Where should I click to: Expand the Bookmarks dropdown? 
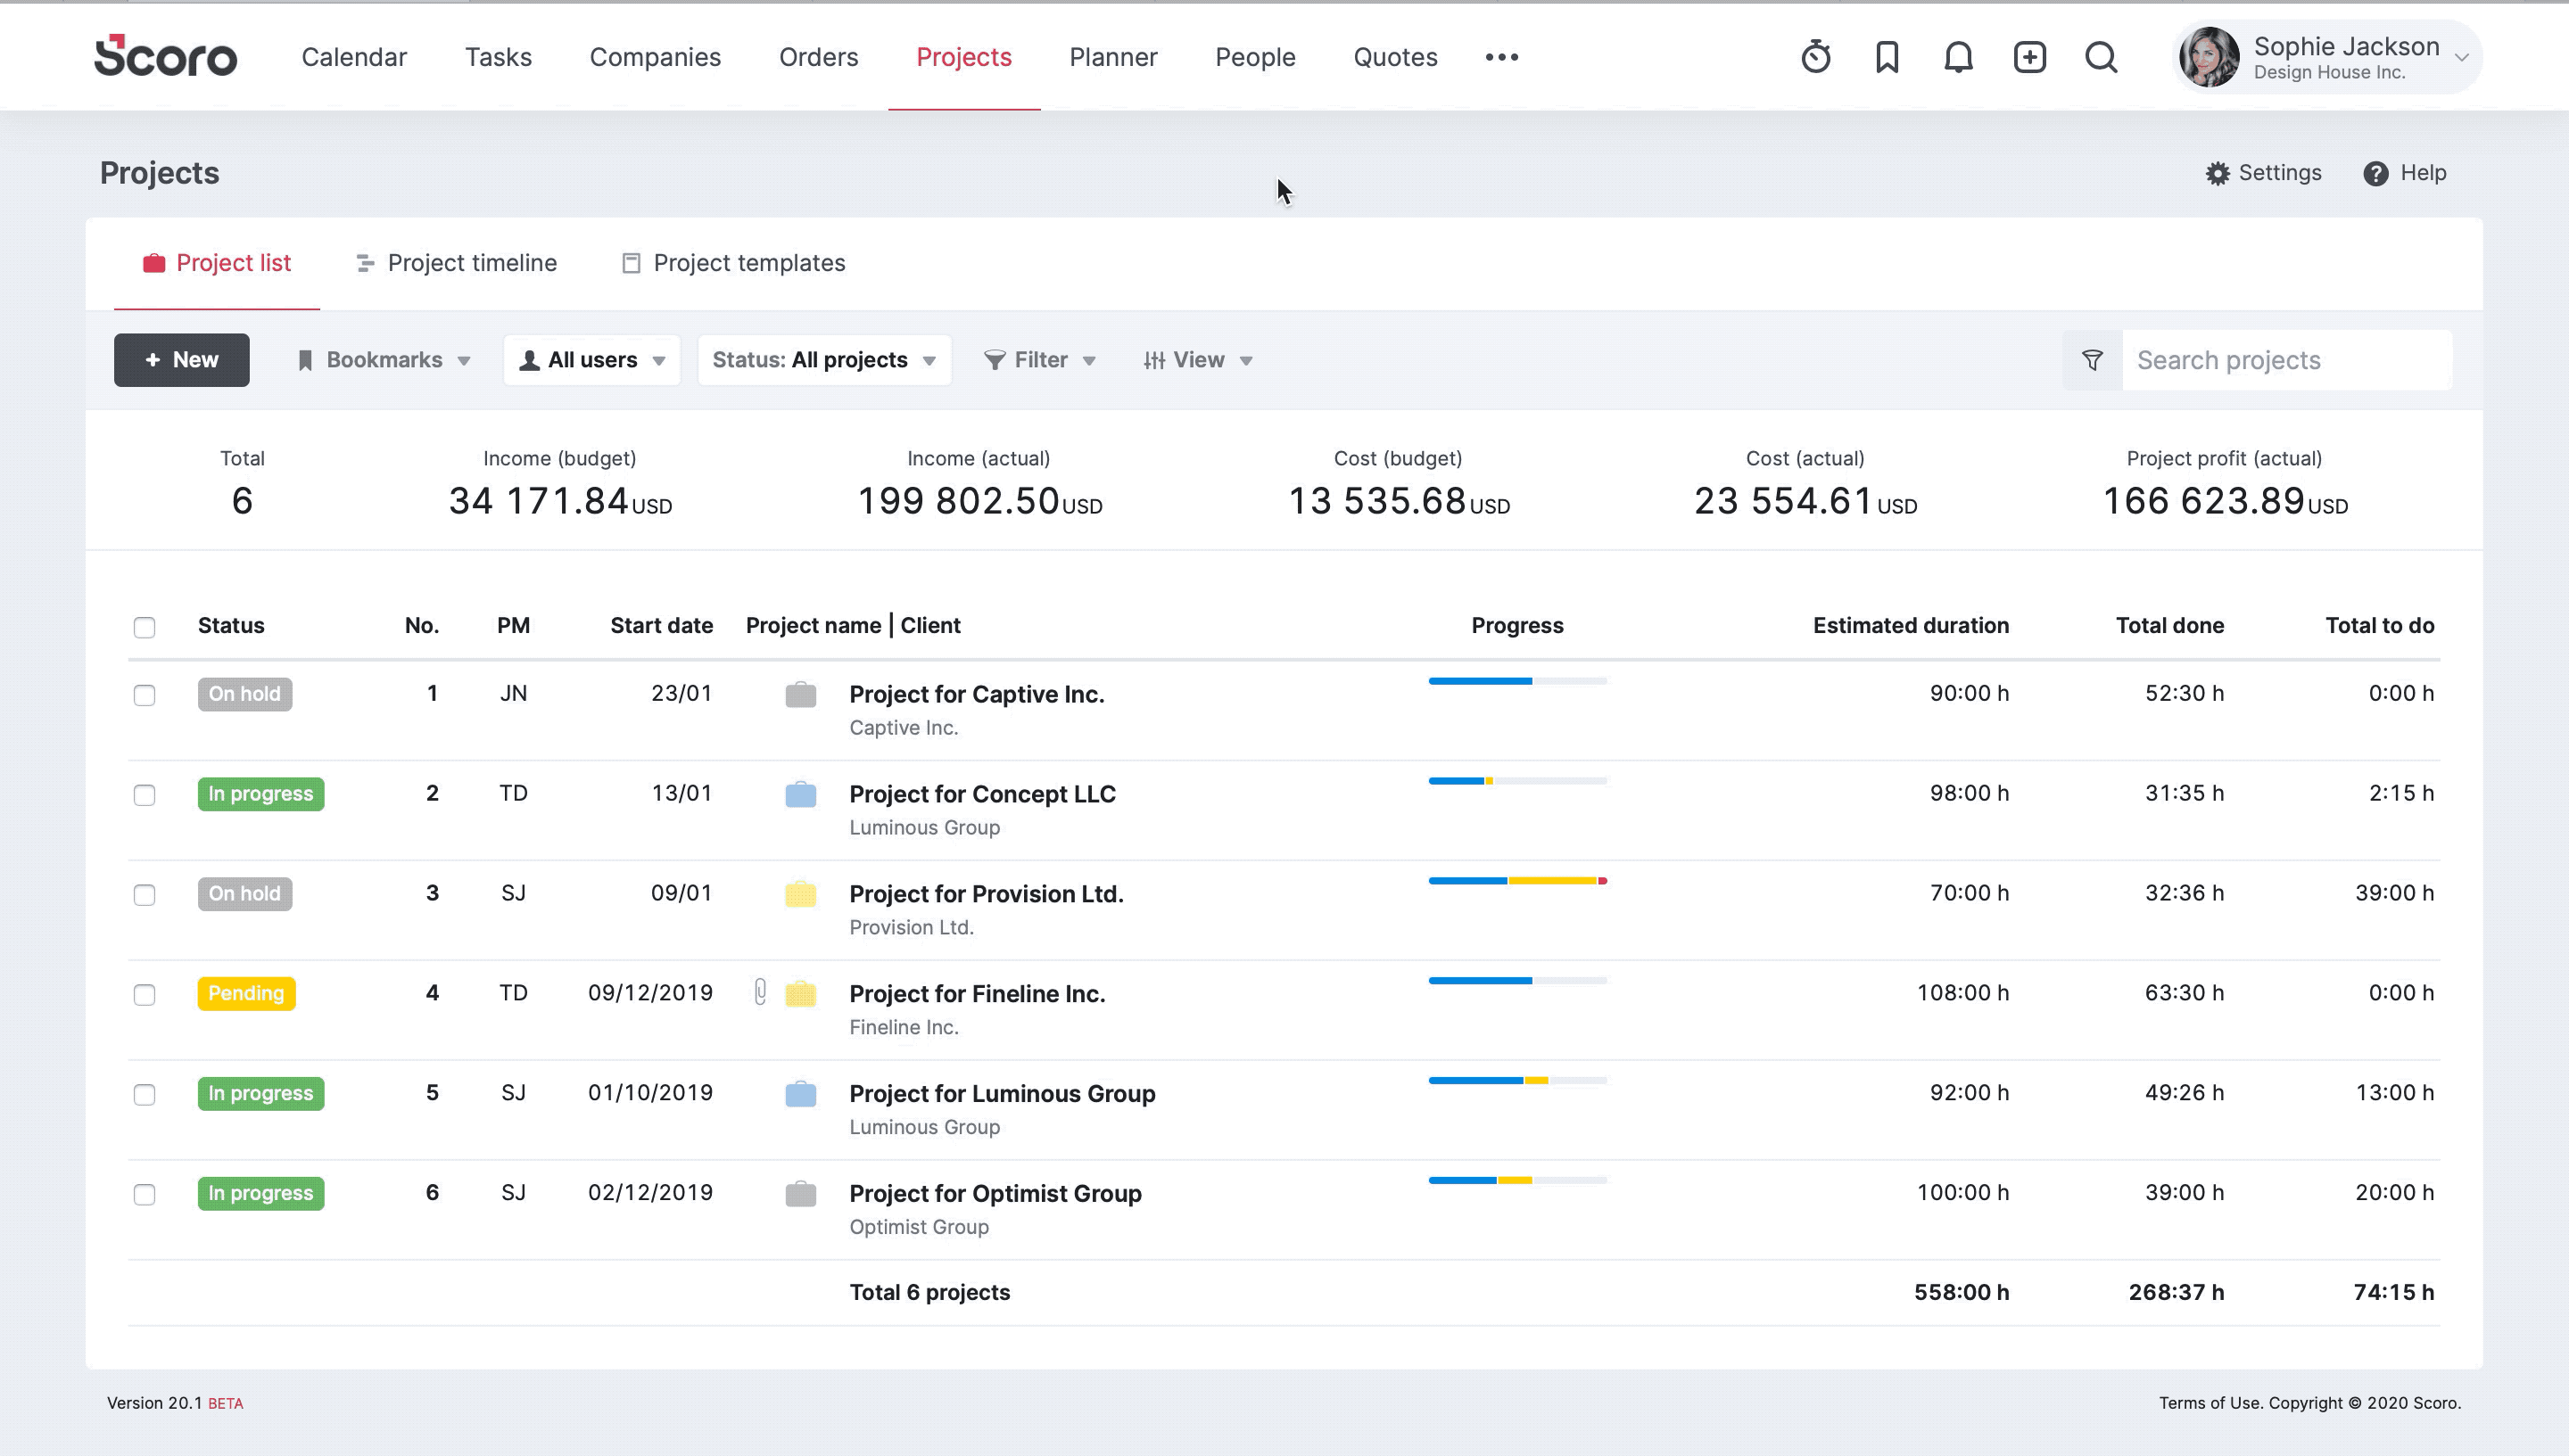pyautogui.click(x=385, y=360)
